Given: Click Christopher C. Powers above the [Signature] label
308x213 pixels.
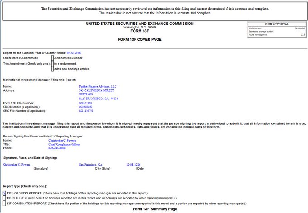Looking at the screenshot, I should pyautogui.click(x=16, y=165).
